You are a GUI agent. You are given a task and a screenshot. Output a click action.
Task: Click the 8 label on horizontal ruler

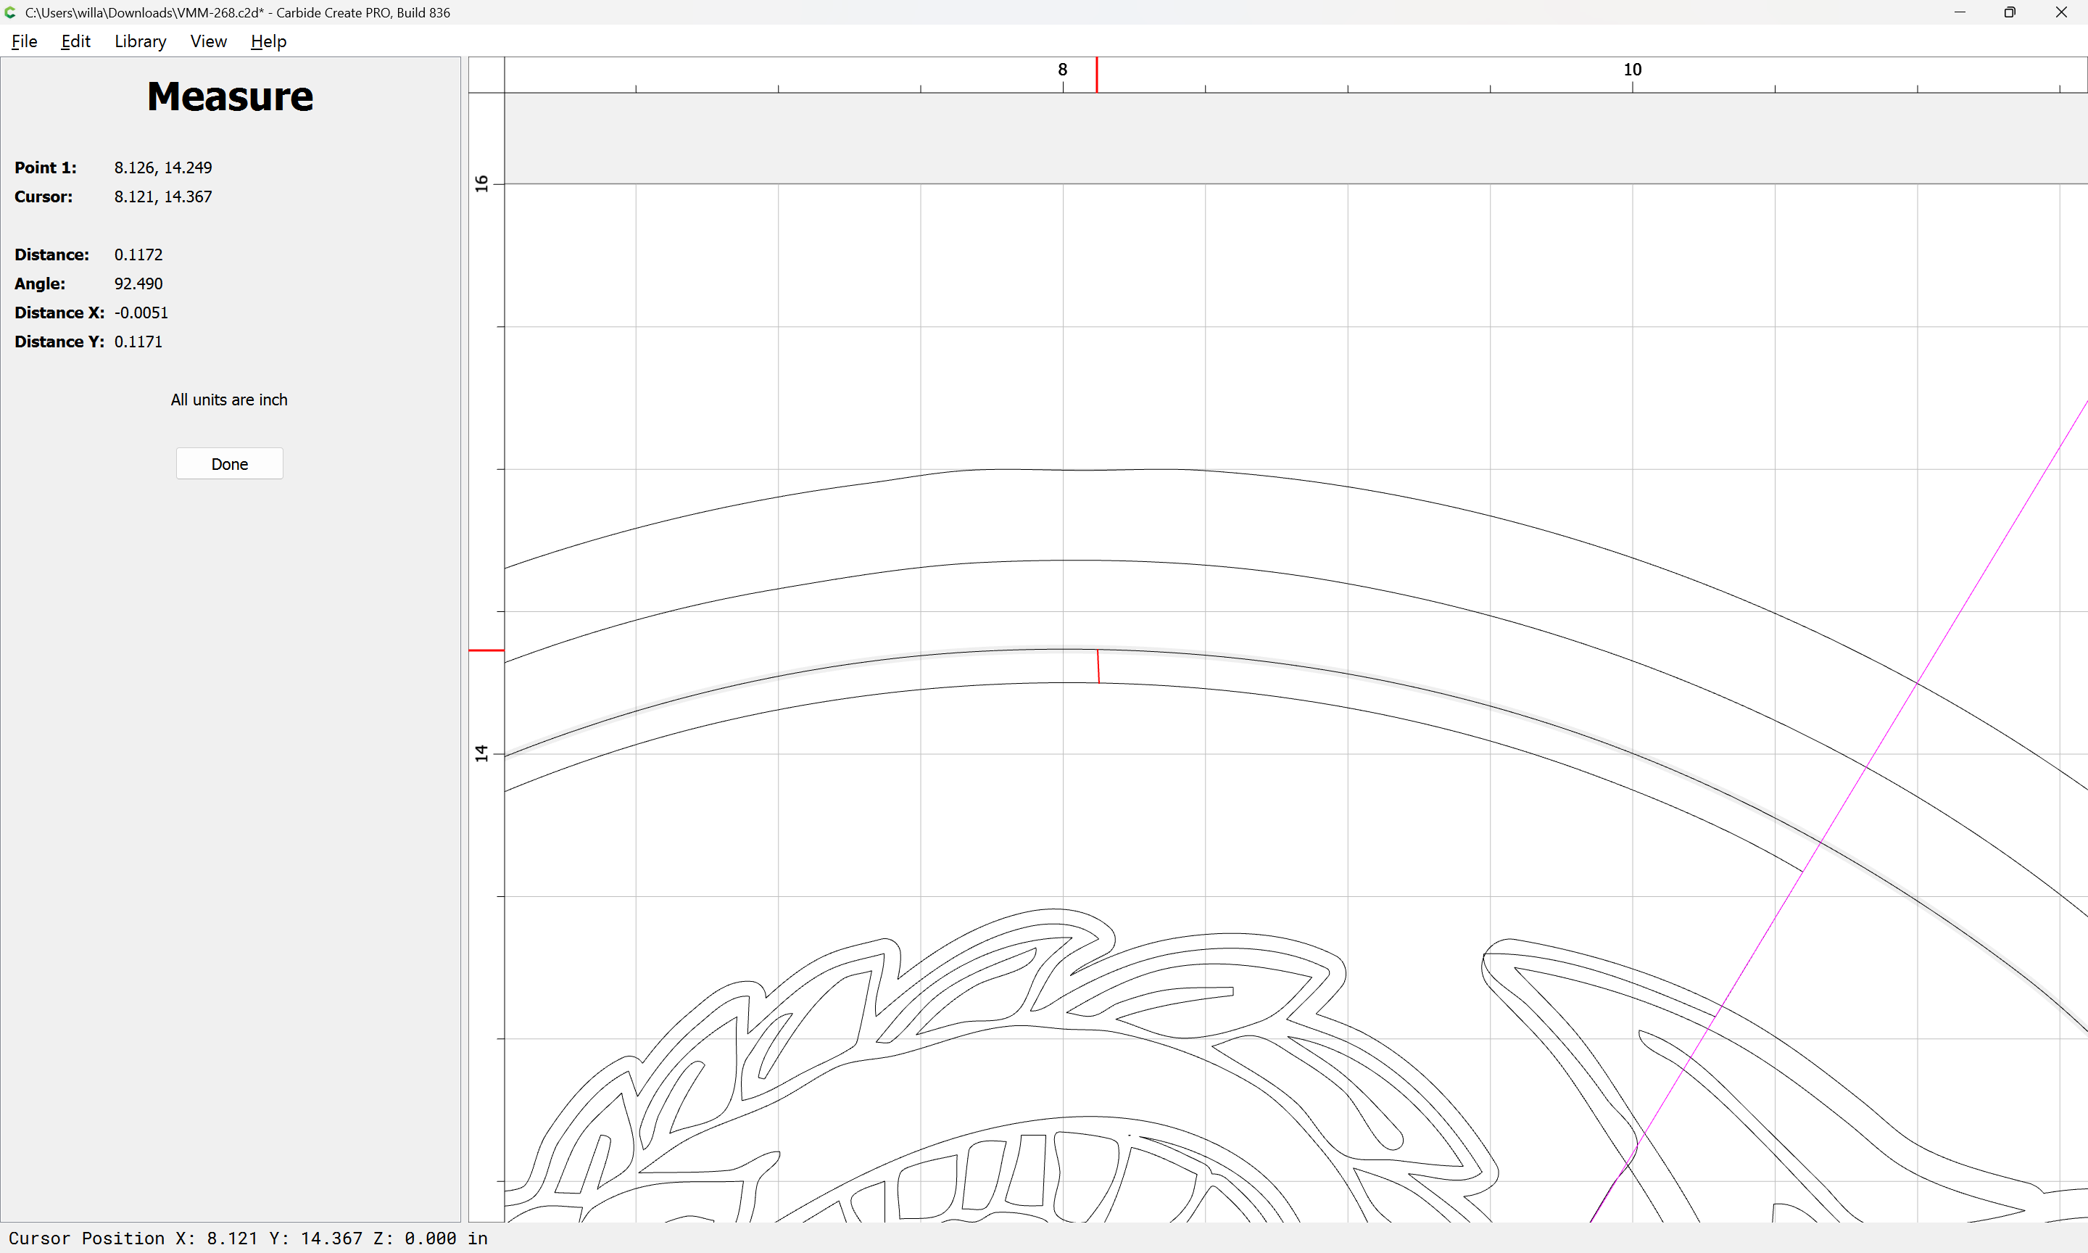click(x=1063, y=69)
